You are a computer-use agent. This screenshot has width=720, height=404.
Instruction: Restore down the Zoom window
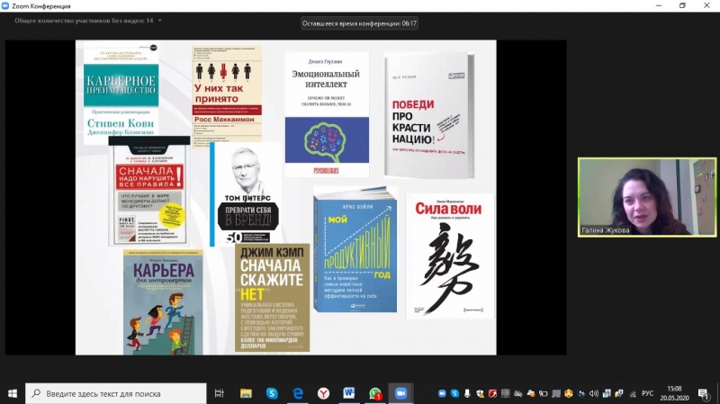682,6
